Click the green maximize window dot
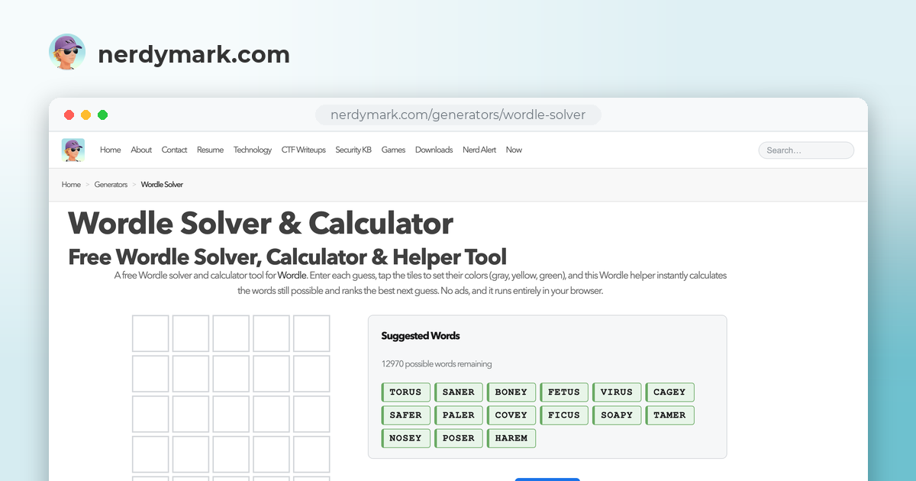The width and height of the screenshot is (916, 481). pos(102,115)
